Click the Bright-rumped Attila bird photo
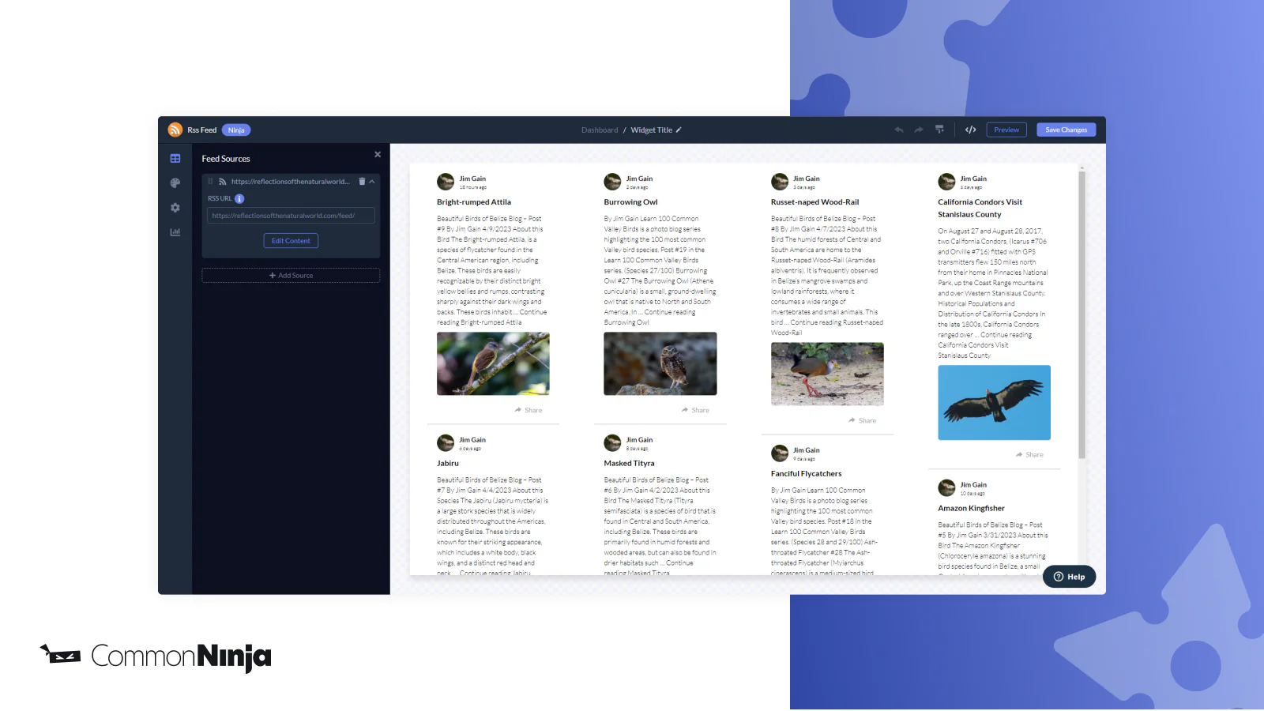Viewport: 1264px width, 711px height. click(493, 363)
